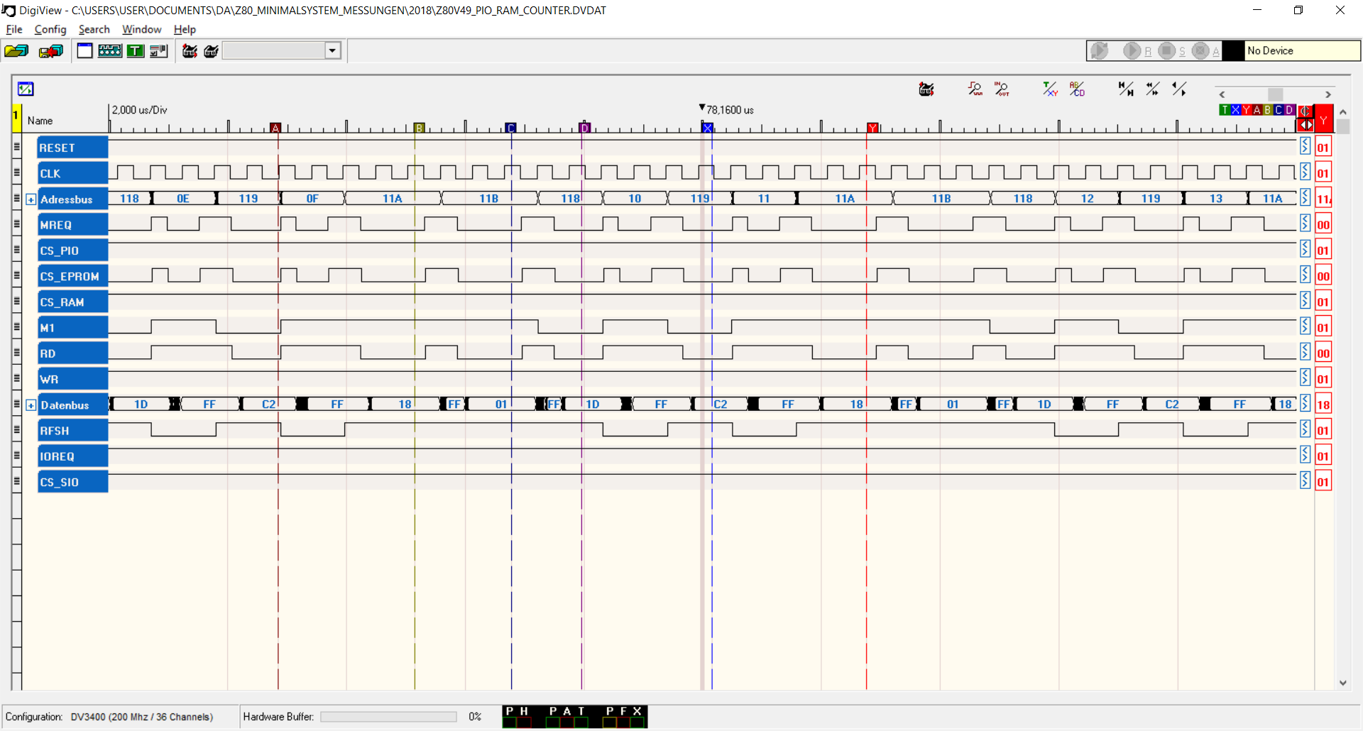Screen dimensions: 1363x731
Task: Click the step left/right navigation icon
Action: coord(1179,89)
